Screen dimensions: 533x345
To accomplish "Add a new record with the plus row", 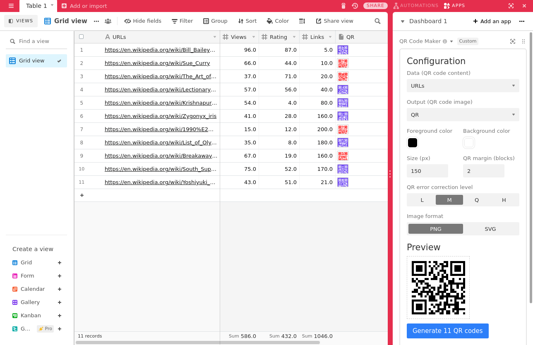I will [82, 195].
